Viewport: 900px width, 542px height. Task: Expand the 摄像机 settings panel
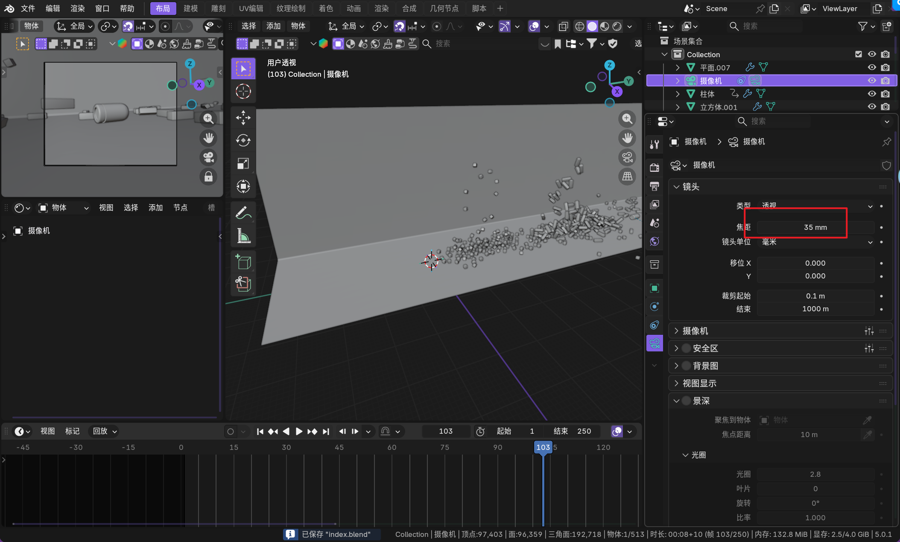pyautogui.click(x=676, y=331)
